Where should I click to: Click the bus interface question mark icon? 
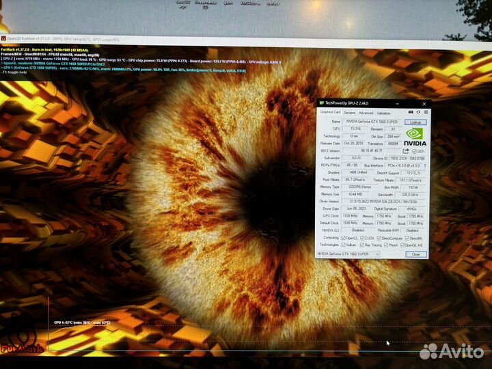[x=425, y=165]
